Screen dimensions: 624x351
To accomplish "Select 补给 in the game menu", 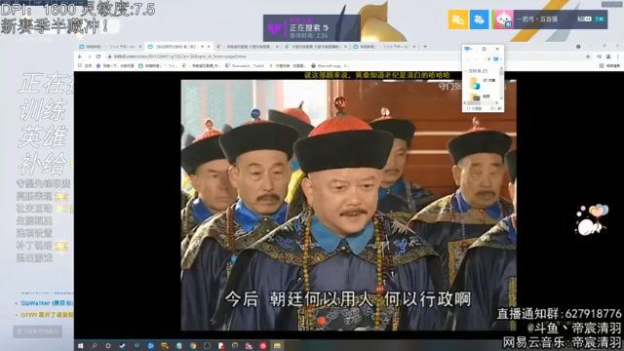I will click(x=43, y=164).
